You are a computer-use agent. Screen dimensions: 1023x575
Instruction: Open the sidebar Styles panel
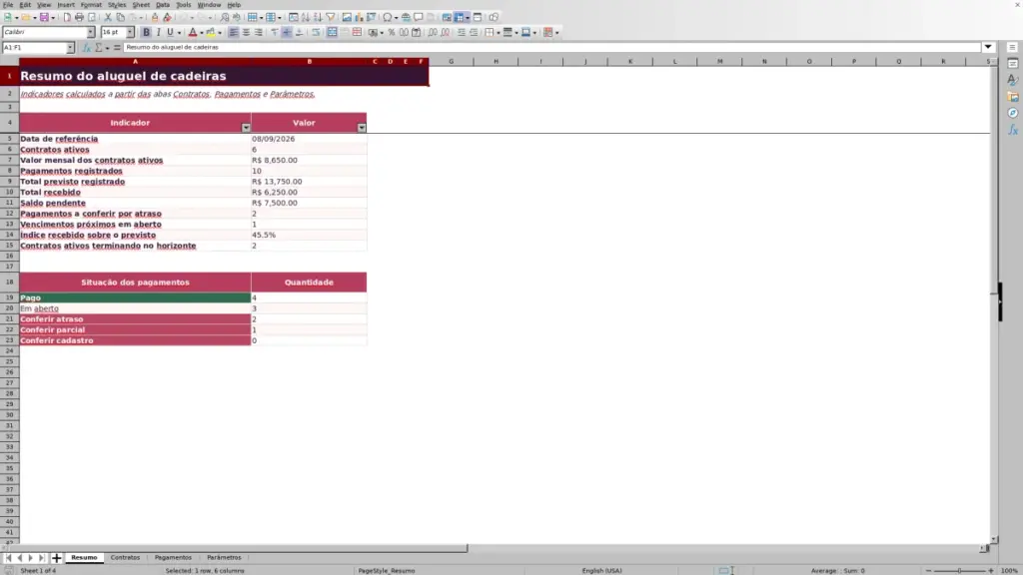1013,80
